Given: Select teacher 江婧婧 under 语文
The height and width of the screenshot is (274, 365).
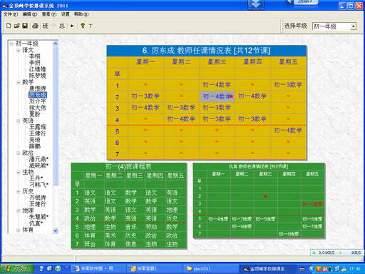Looking at the screenshot, I should (37, 69).
